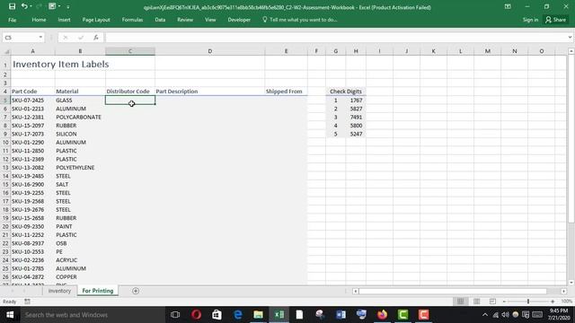Switch to Page Break Preview icon
This screenshot has width=575, height=323.
point(492,301)
